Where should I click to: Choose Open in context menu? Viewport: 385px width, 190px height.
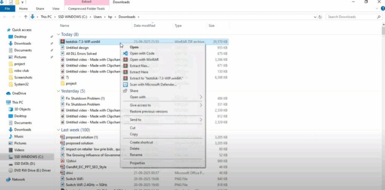point(134,47)
